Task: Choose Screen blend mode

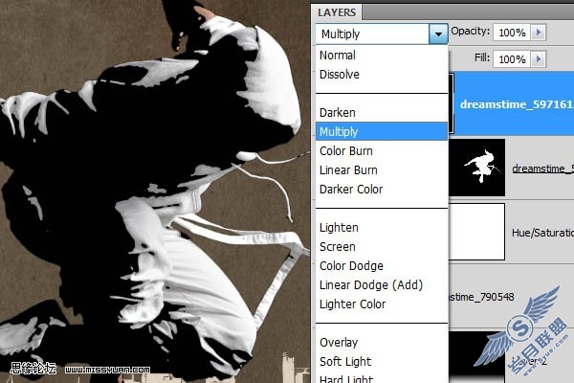Action: 382,247
